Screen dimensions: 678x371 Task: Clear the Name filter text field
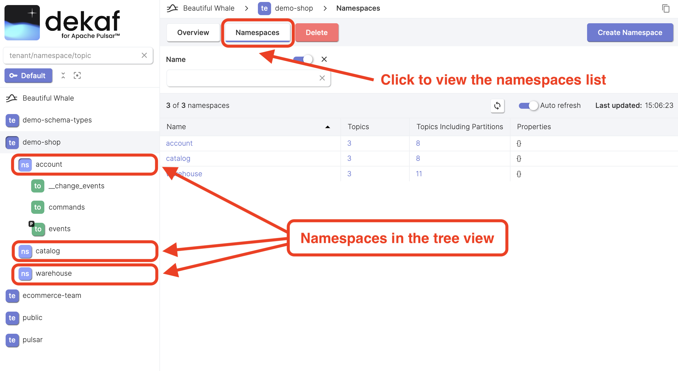coord(322,78)
